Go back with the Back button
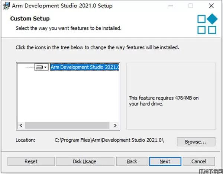The image size is (223, 174). point(132,161)
